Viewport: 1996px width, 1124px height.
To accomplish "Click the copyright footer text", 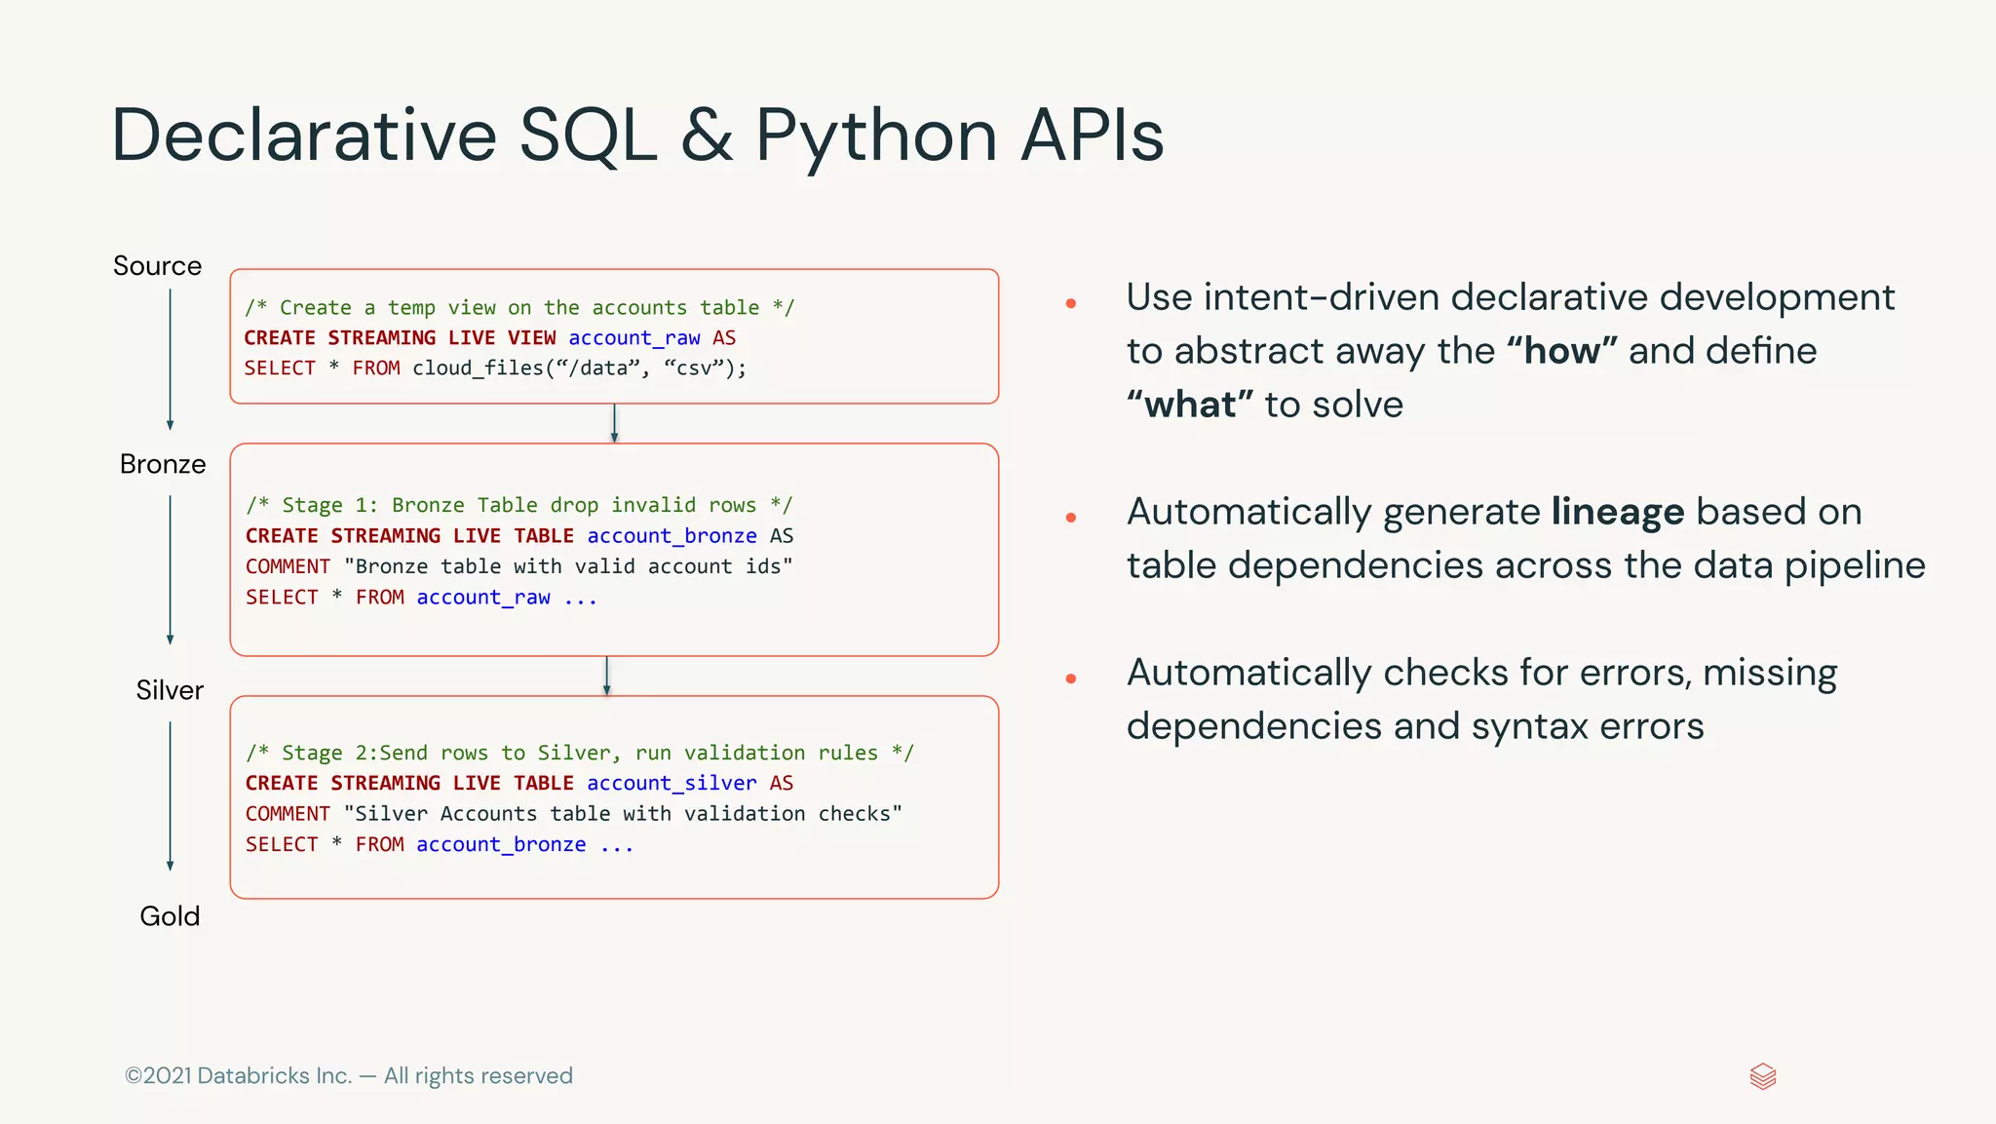I will [x=349, y=1076].
